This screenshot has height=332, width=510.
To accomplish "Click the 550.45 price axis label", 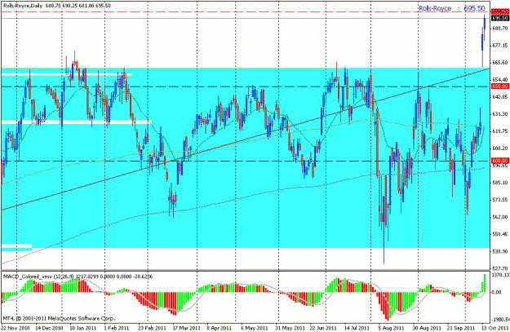I will pos(500,234).
